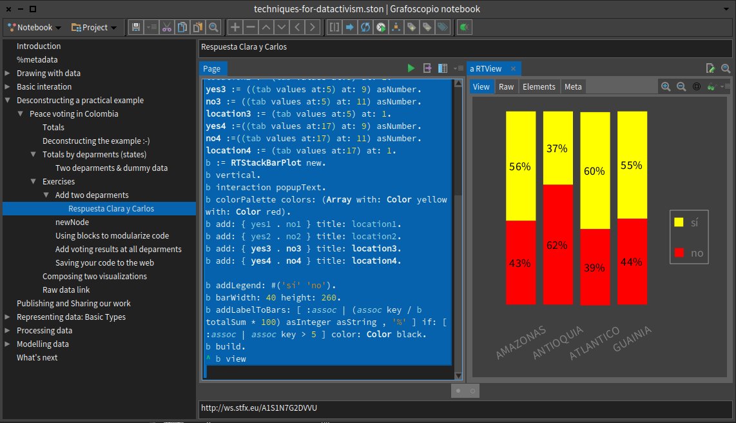Open the find magnifier in main toolbar
This screenshot has width=736, height=423.
(213, 27)
